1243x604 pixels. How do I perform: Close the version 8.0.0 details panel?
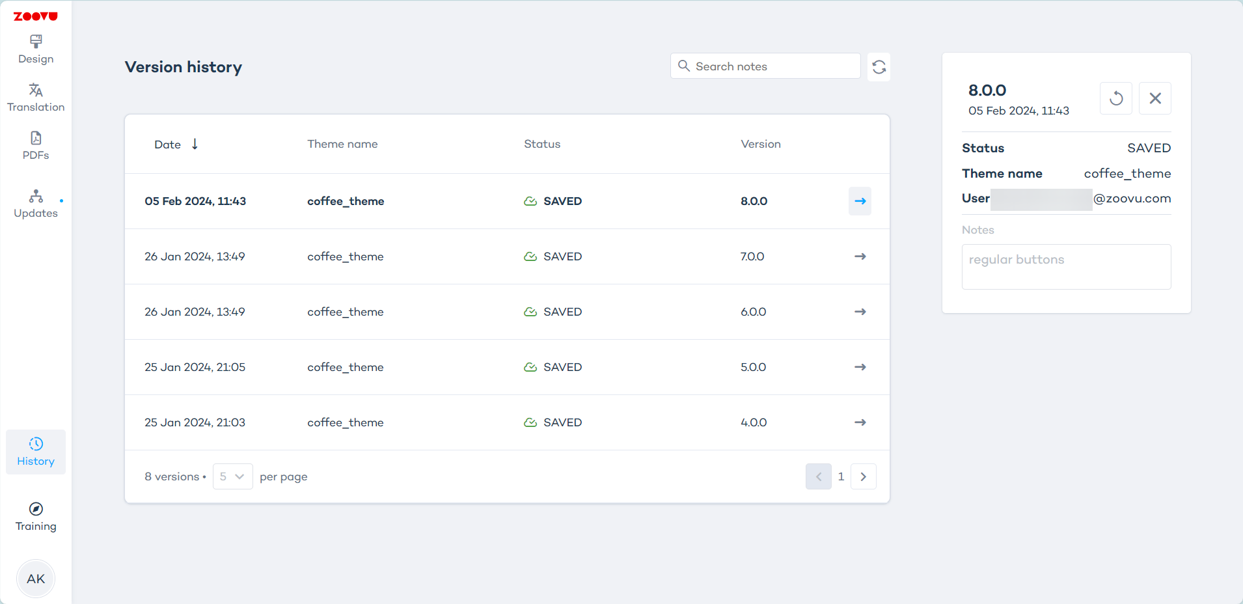(1154, 98)
